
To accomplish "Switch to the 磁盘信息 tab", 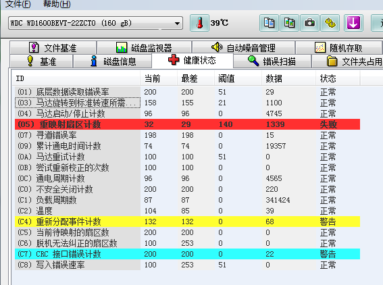I will pos(113,61).
